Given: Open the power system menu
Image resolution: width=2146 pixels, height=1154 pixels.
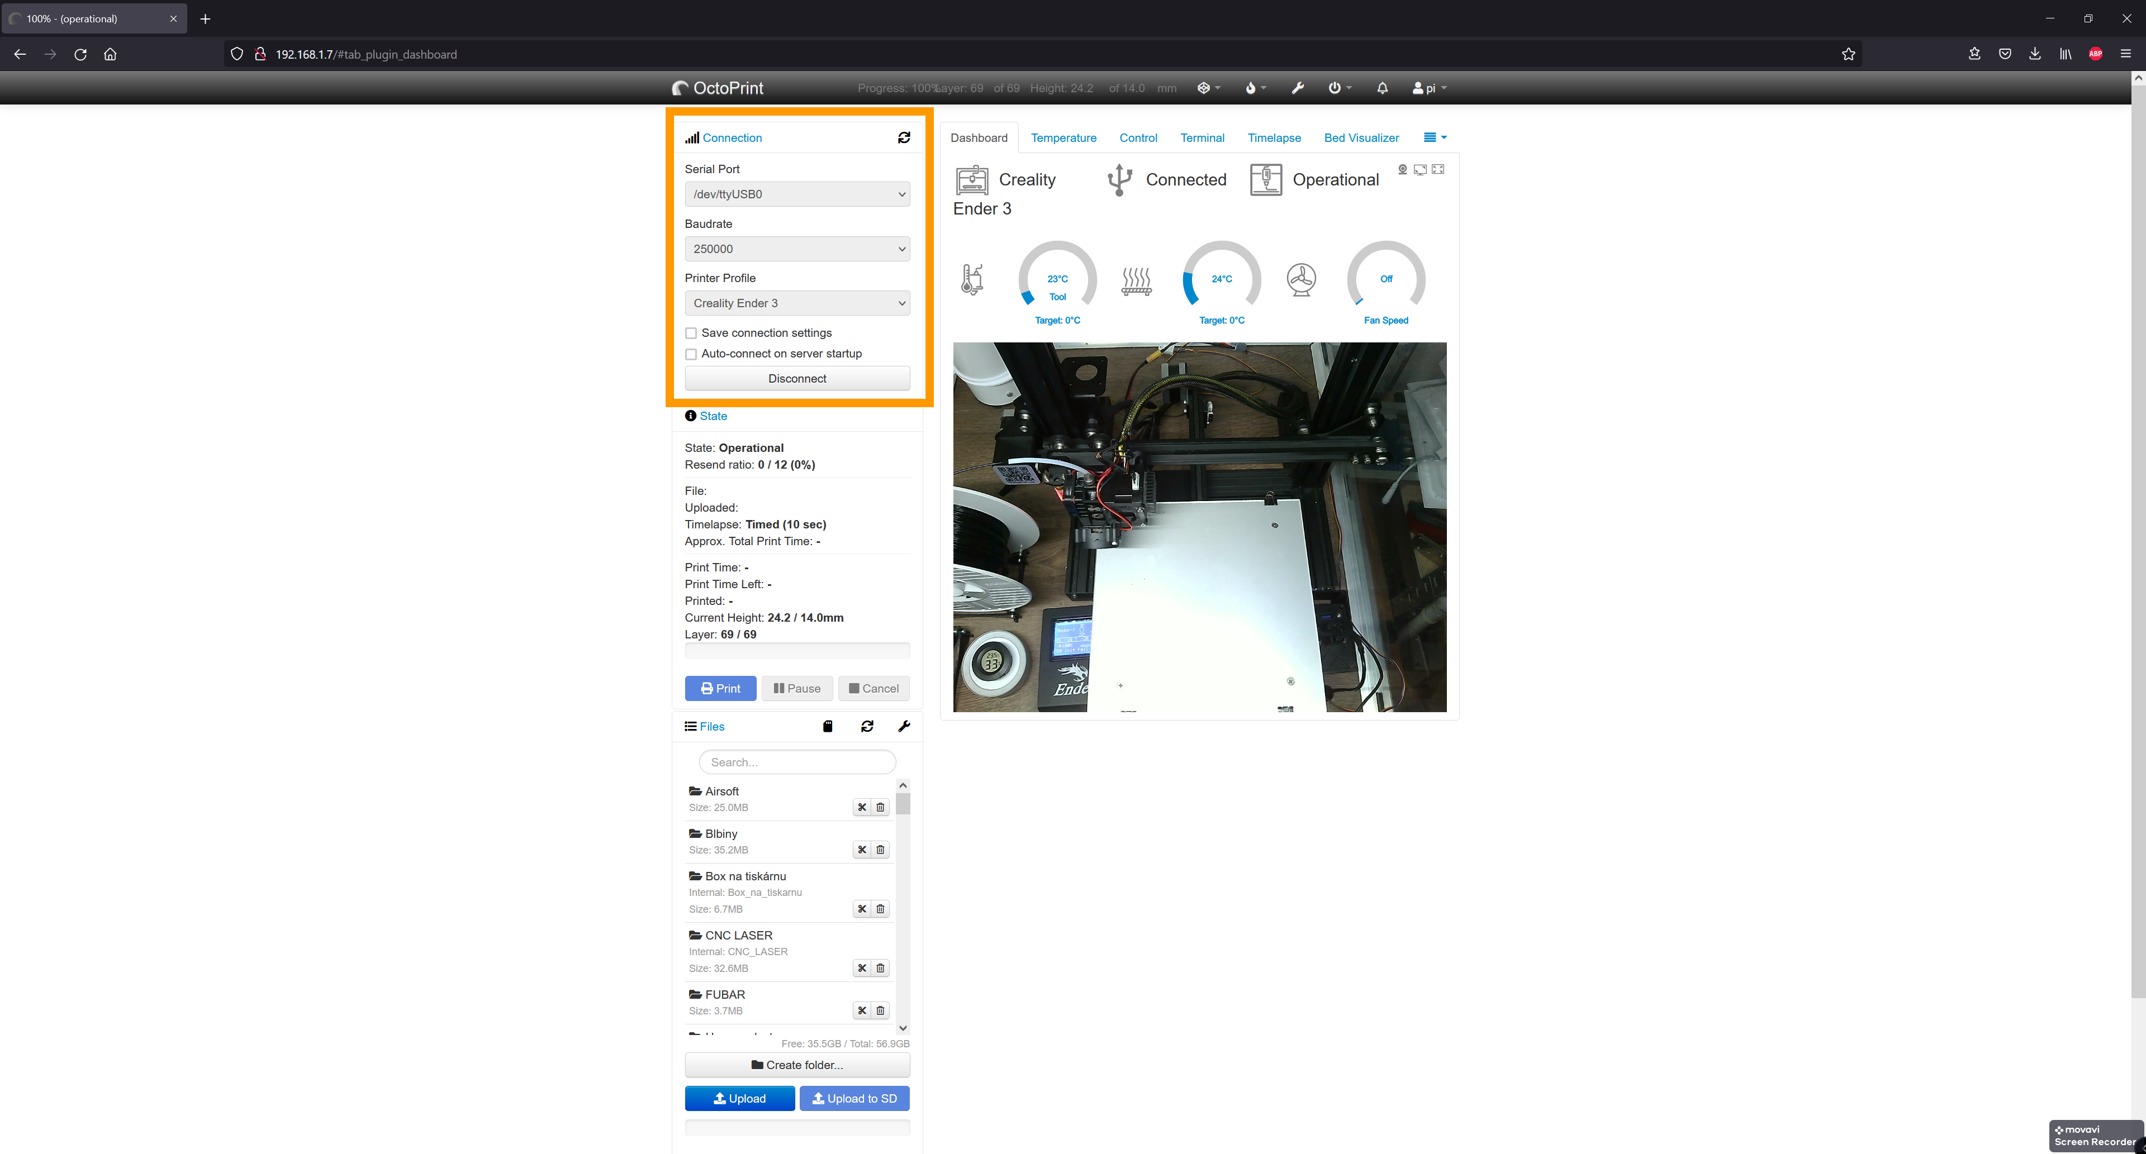Looking at the screenshot, I should tap(1340, 88).
